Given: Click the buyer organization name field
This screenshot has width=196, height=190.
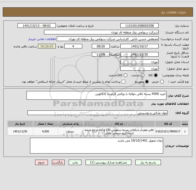Looking at the screenshot, I should point(101,32).
